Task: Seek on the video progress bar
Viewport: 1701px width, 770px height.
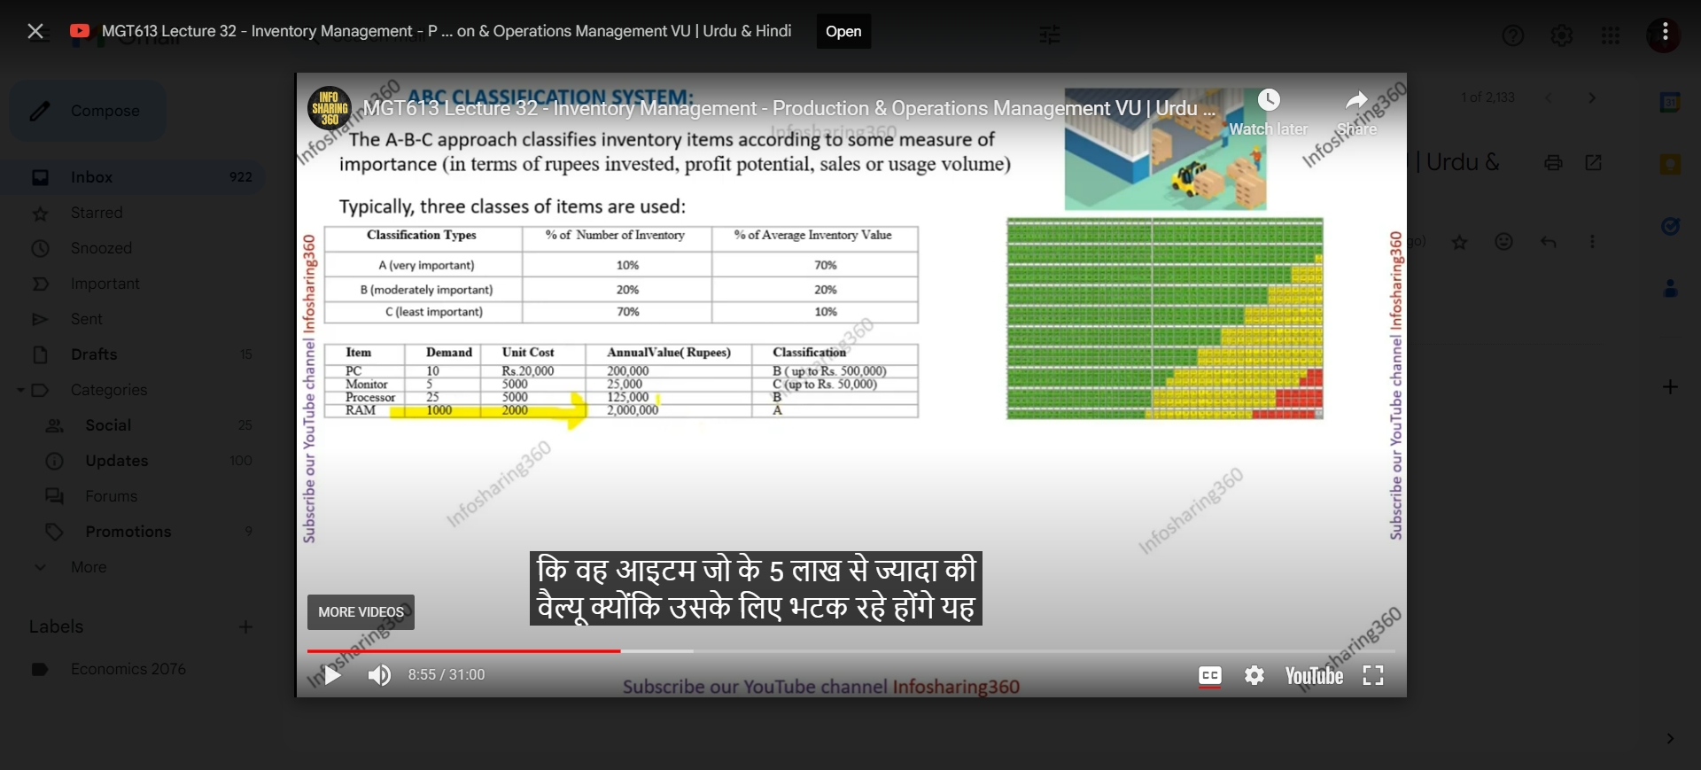Action: tap(850, 651)
